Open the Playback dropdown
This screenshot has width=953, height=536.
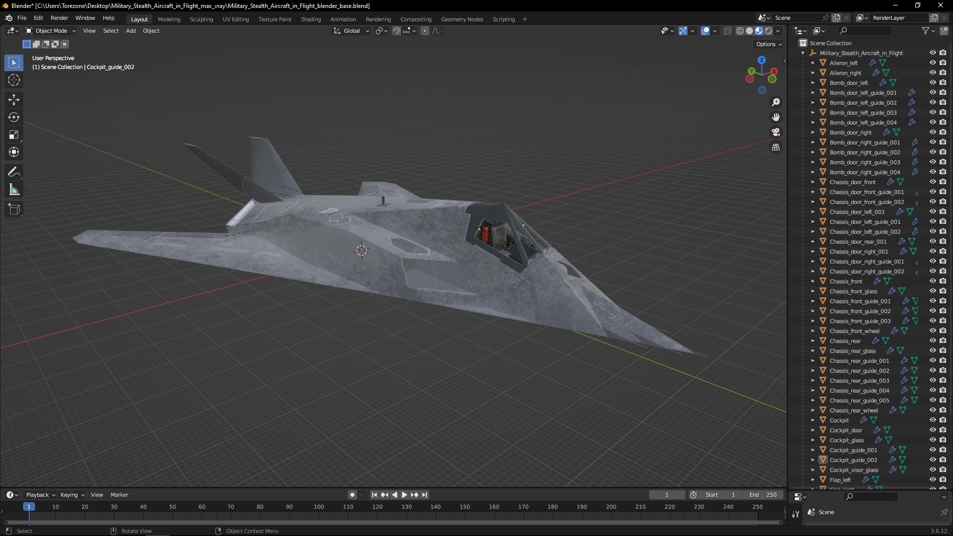[x=40, y=495]
